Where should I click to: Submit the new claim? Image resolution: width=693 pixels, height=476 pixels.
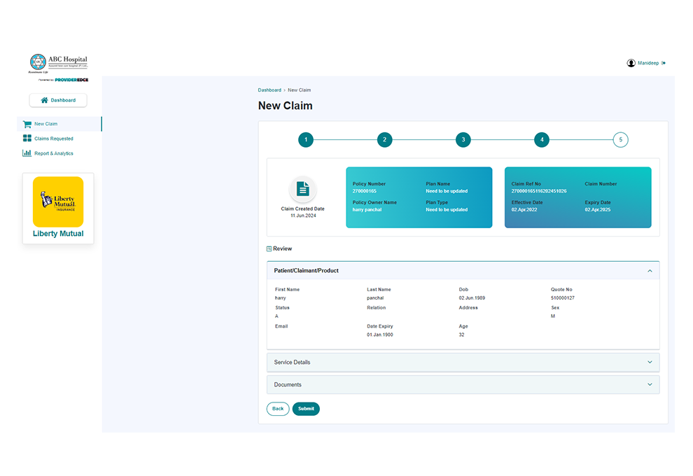click(306, 409)
